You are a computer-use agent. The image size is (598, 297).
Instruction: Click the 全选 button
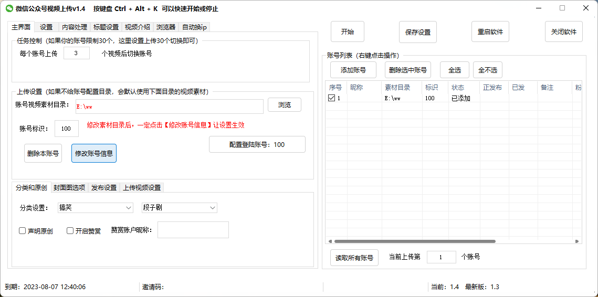coord(454,70)
